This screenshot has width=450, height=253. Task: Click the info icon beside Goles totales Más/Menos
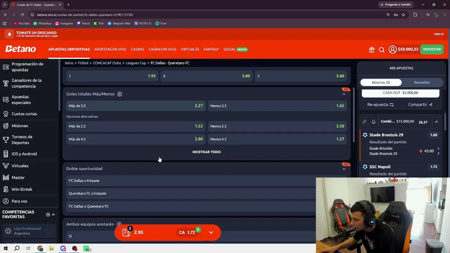120,94
